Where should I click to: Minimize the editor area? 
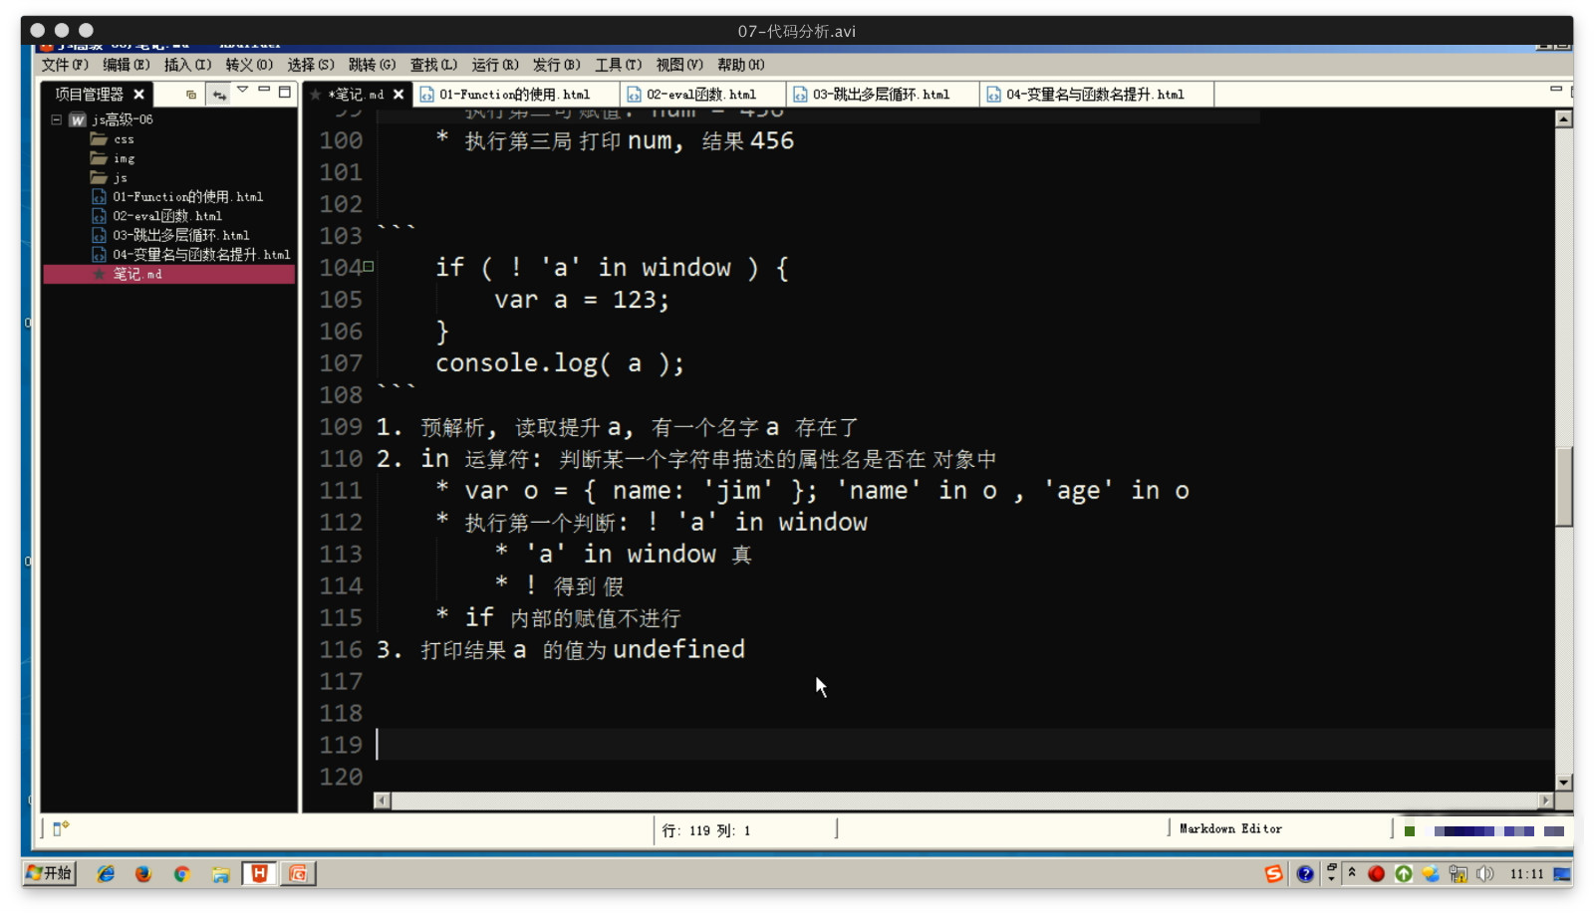pos(1555,90)
